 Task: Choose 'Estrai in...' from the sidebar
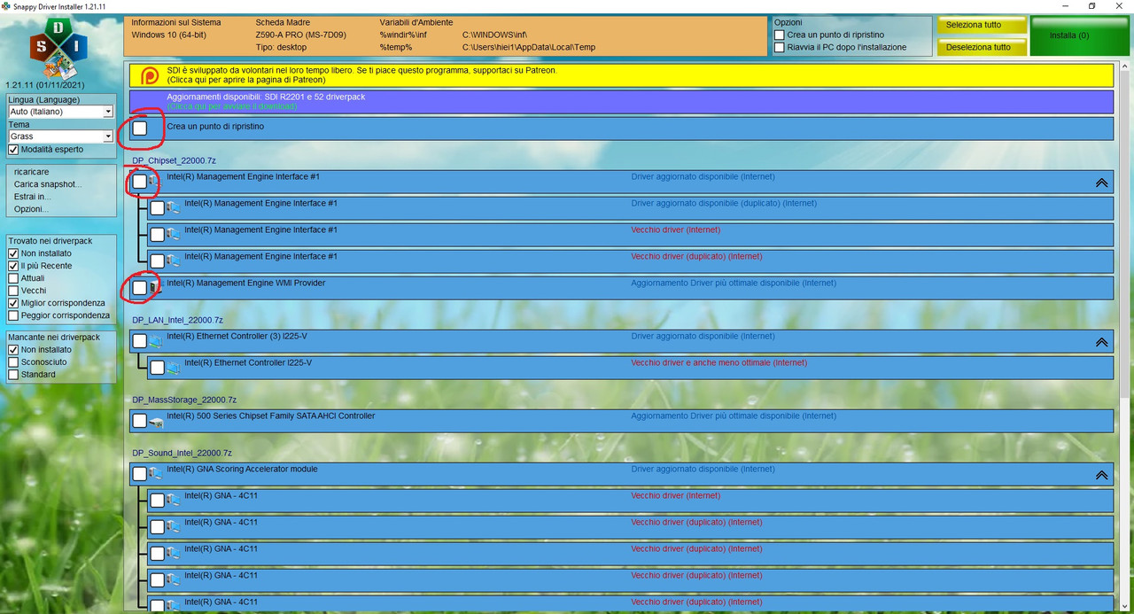(32, 197)
